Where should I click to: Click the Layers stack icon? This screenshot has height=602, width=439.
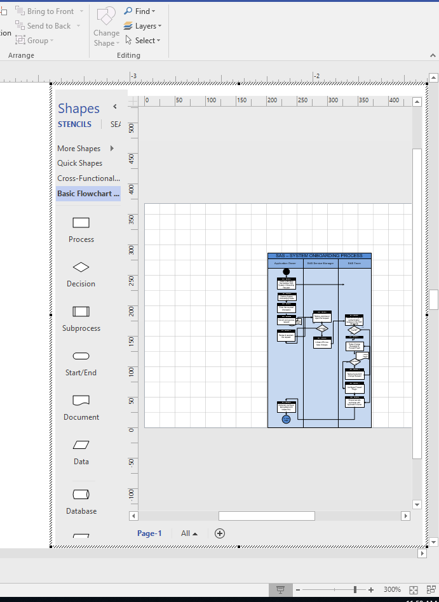click(x=128, y=26)
